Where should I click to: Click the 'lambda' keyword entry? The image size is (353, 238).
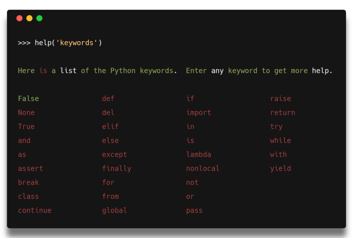click(x=199, y=155)
